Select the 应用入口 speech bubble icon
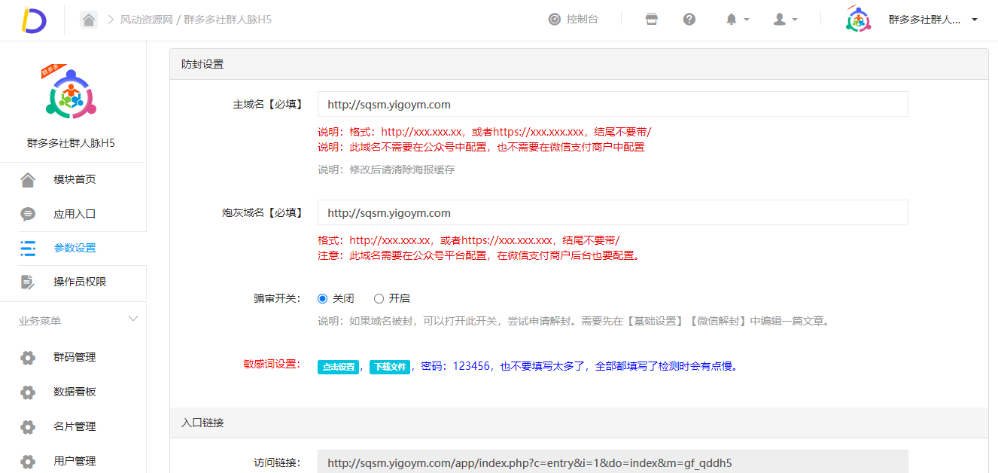Viewport: 998px width, 473px height. click(x=28, y=213)
